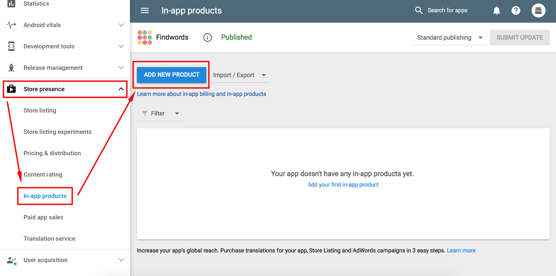Expand the User acquisition section chevron
This screenshot has height=276, width=556.
point(121,260)
